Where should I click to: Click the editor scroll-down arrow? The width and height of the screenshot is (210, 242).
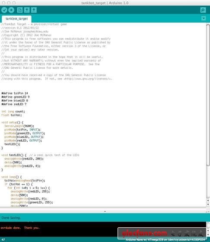(208, 204)
